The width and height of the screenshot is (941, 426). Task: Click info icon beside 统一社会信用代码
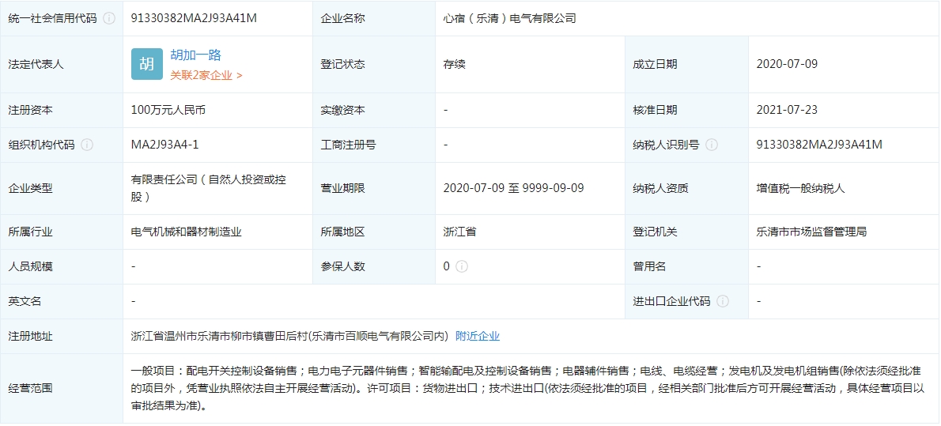[x=109, y=18]
